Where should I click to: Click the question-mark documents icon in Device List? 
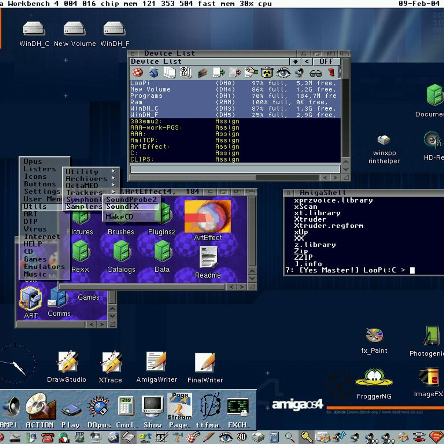point(186,72)
